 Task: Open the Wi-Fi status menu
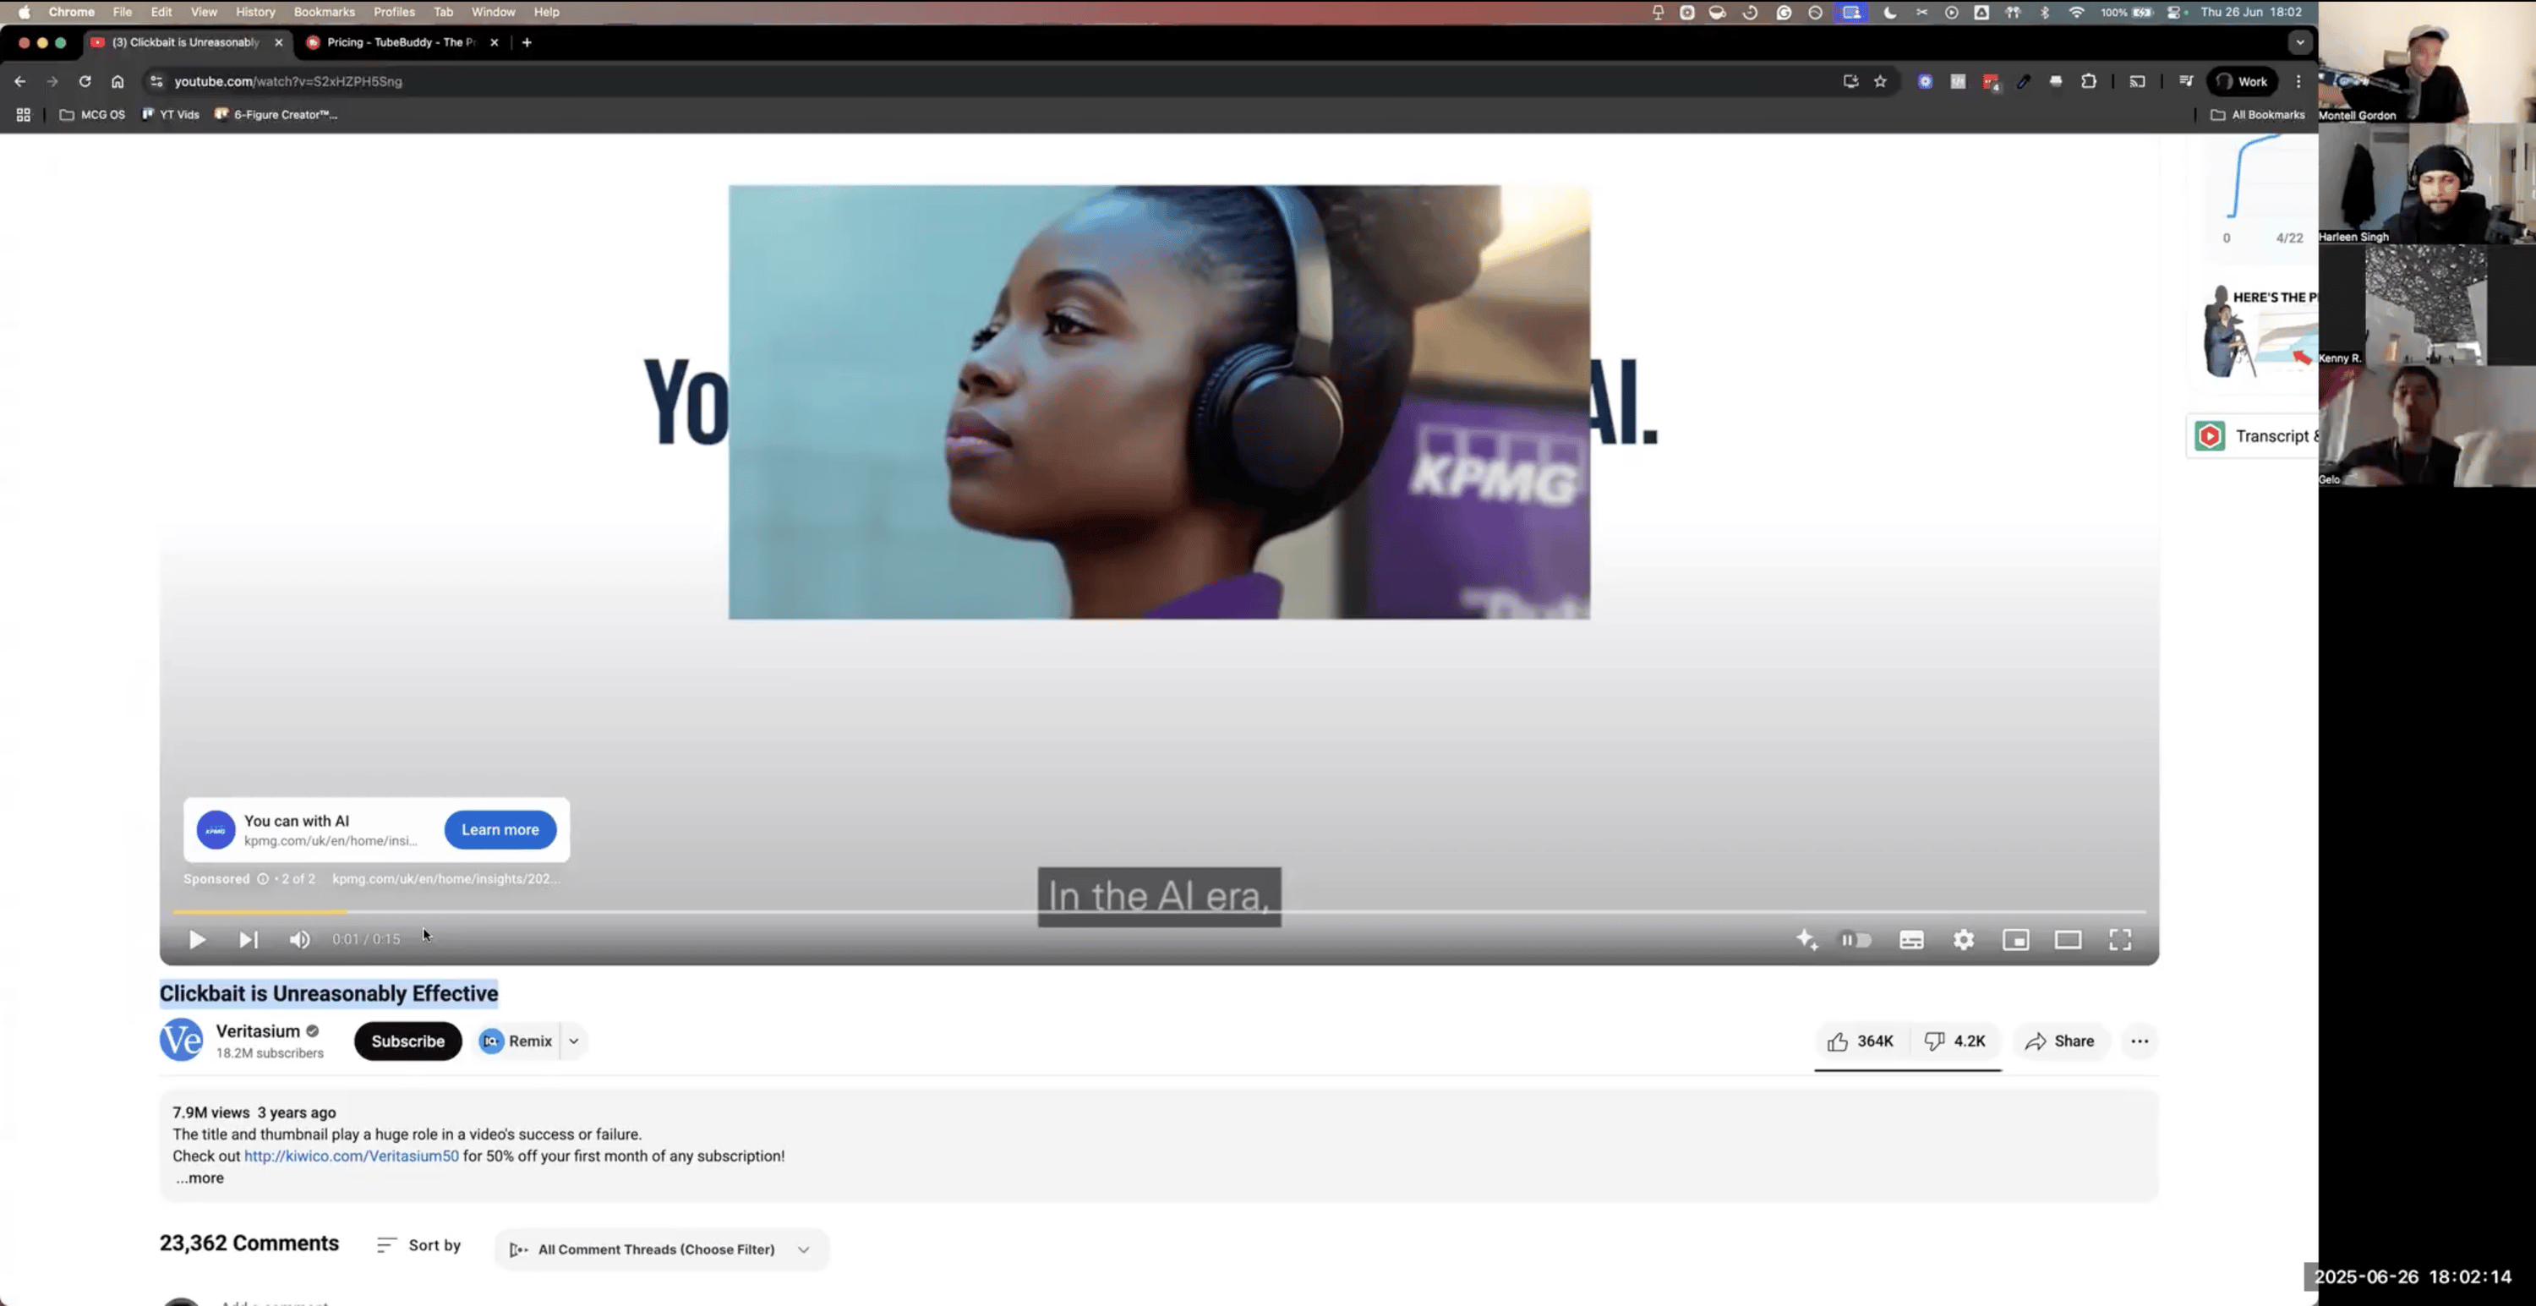(x=2076, y=12)
